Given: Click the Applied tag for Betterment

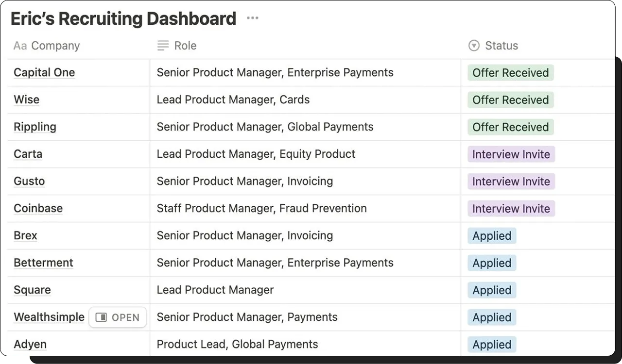Looking at the screenshot, I should [492, 263].
